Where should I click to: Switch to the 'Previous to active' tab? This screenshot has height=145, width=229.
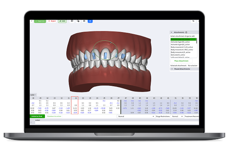pos(54,117)
